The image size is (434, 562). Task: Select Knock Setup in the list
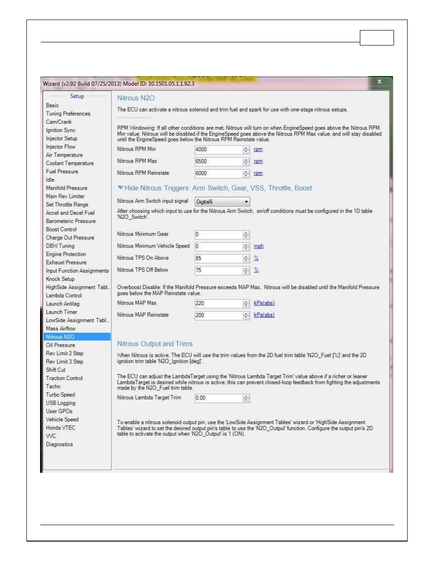[x=60, y=279]
